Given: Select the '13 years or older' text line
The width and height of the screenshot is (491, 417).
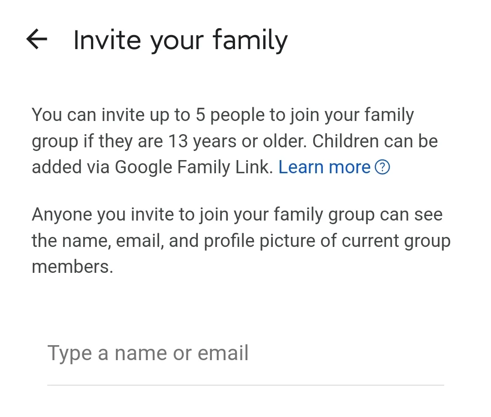Looking at the screenshot, I should [x=235, y=141].
